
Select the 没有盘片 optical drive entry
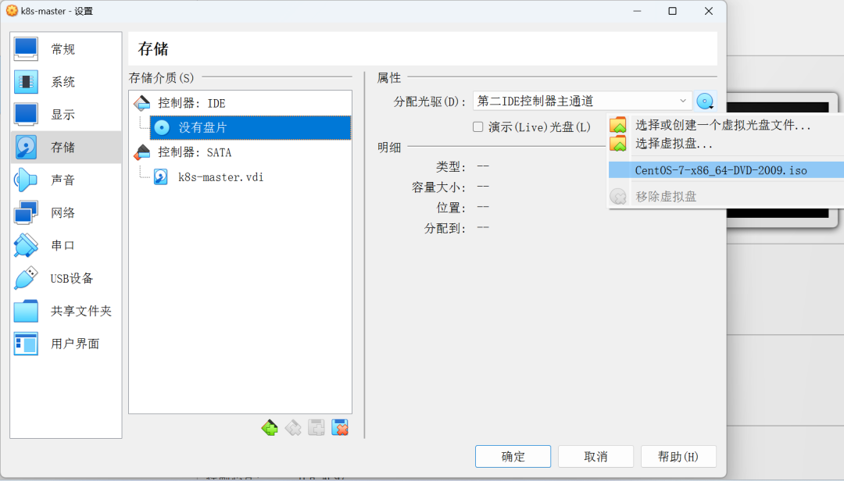pyautogui.click(x=250, y=127)
